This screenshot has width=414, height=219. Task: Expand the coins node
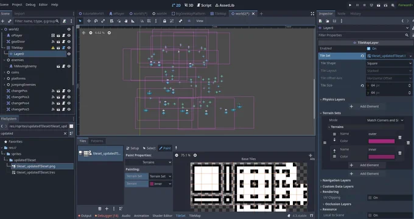coord(4,72)
